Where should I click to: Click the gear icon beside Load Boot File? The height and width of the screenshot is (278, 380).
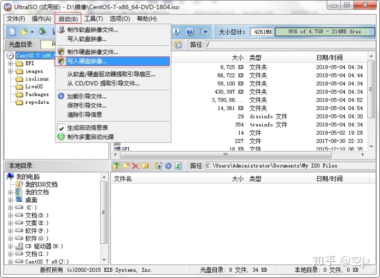click(61, 96)
